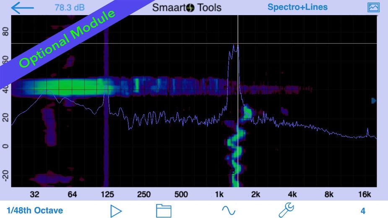Tap the 1k frequency axis label

[219, 195]
